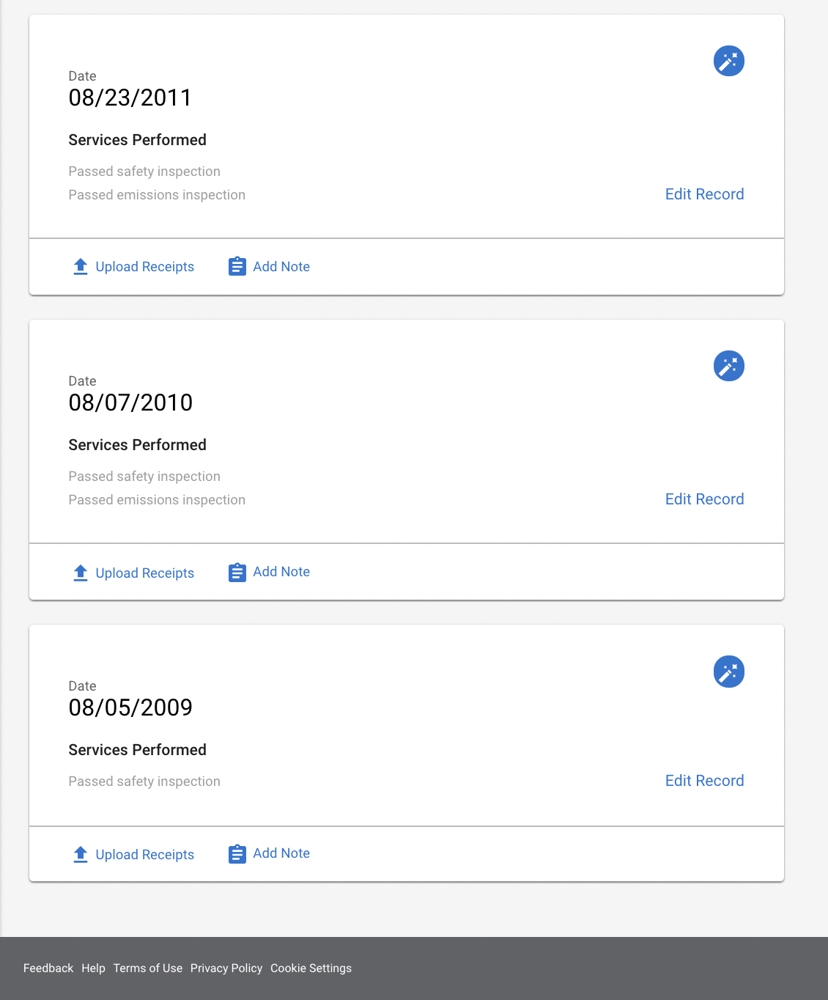The width and height of the screenshot is (828, 1000).
Task: Click clipboard note icon in 08/23/2011 card
Action: pos(237,266)
